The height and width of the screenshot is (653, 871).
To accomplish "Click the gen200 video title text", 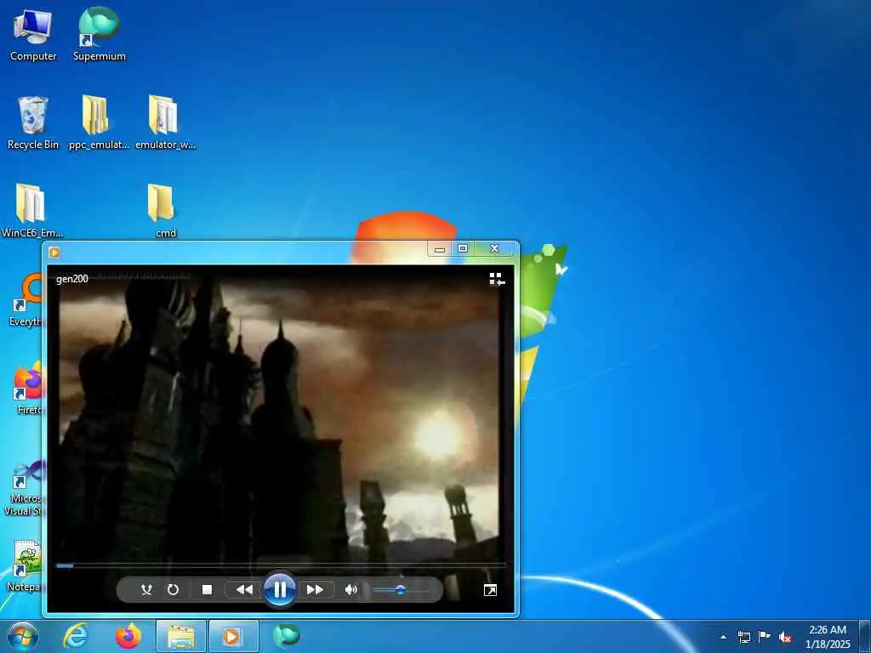I will tap(72, 279).
